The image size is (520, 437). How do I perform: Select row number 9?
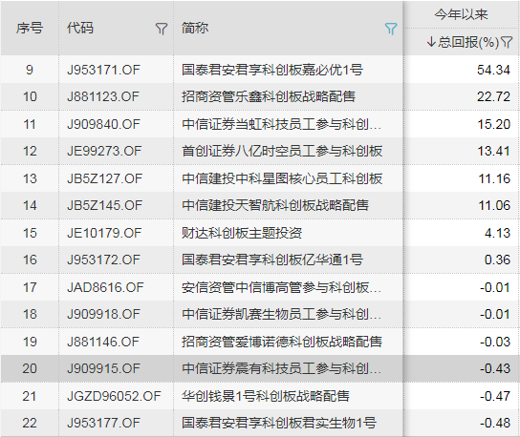(30, 70)
